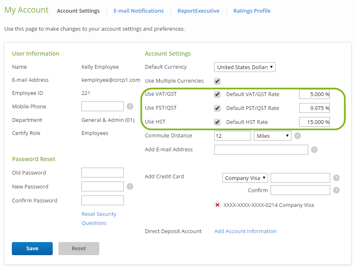Open the ReportExecutive tab
The width and height of the screenshot is (354, 267).
(198, 11)
